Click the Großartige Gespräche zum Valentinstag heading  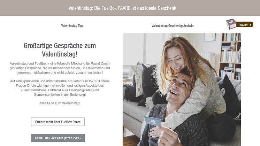pyautogui.click(x=60, y=50)
